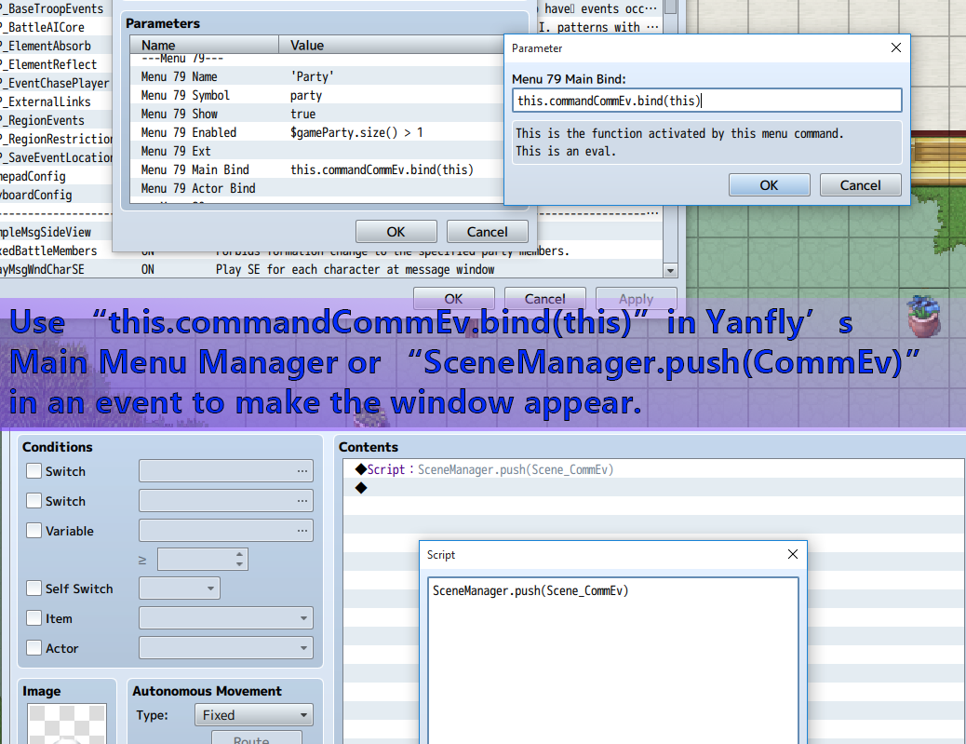Screen dimensions: 966x744
Task: Tick the Self Switch condition checkbox
Action: (x=34, y=588)
